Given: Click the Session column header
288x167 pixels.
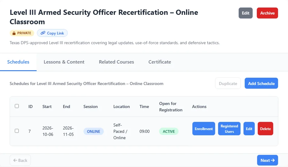Looking at the screenshot, I should (x=90, y=106).
